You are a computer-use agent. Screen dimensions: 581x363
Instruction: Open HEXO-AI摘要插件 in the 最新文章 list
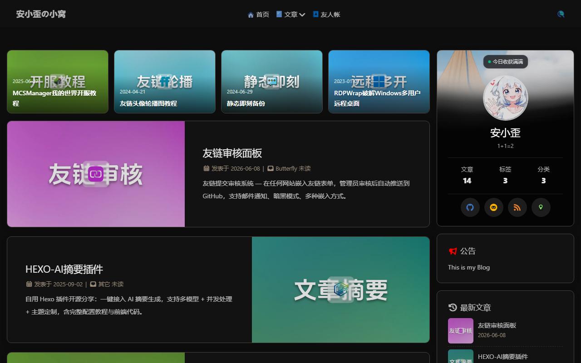[503, 357]
